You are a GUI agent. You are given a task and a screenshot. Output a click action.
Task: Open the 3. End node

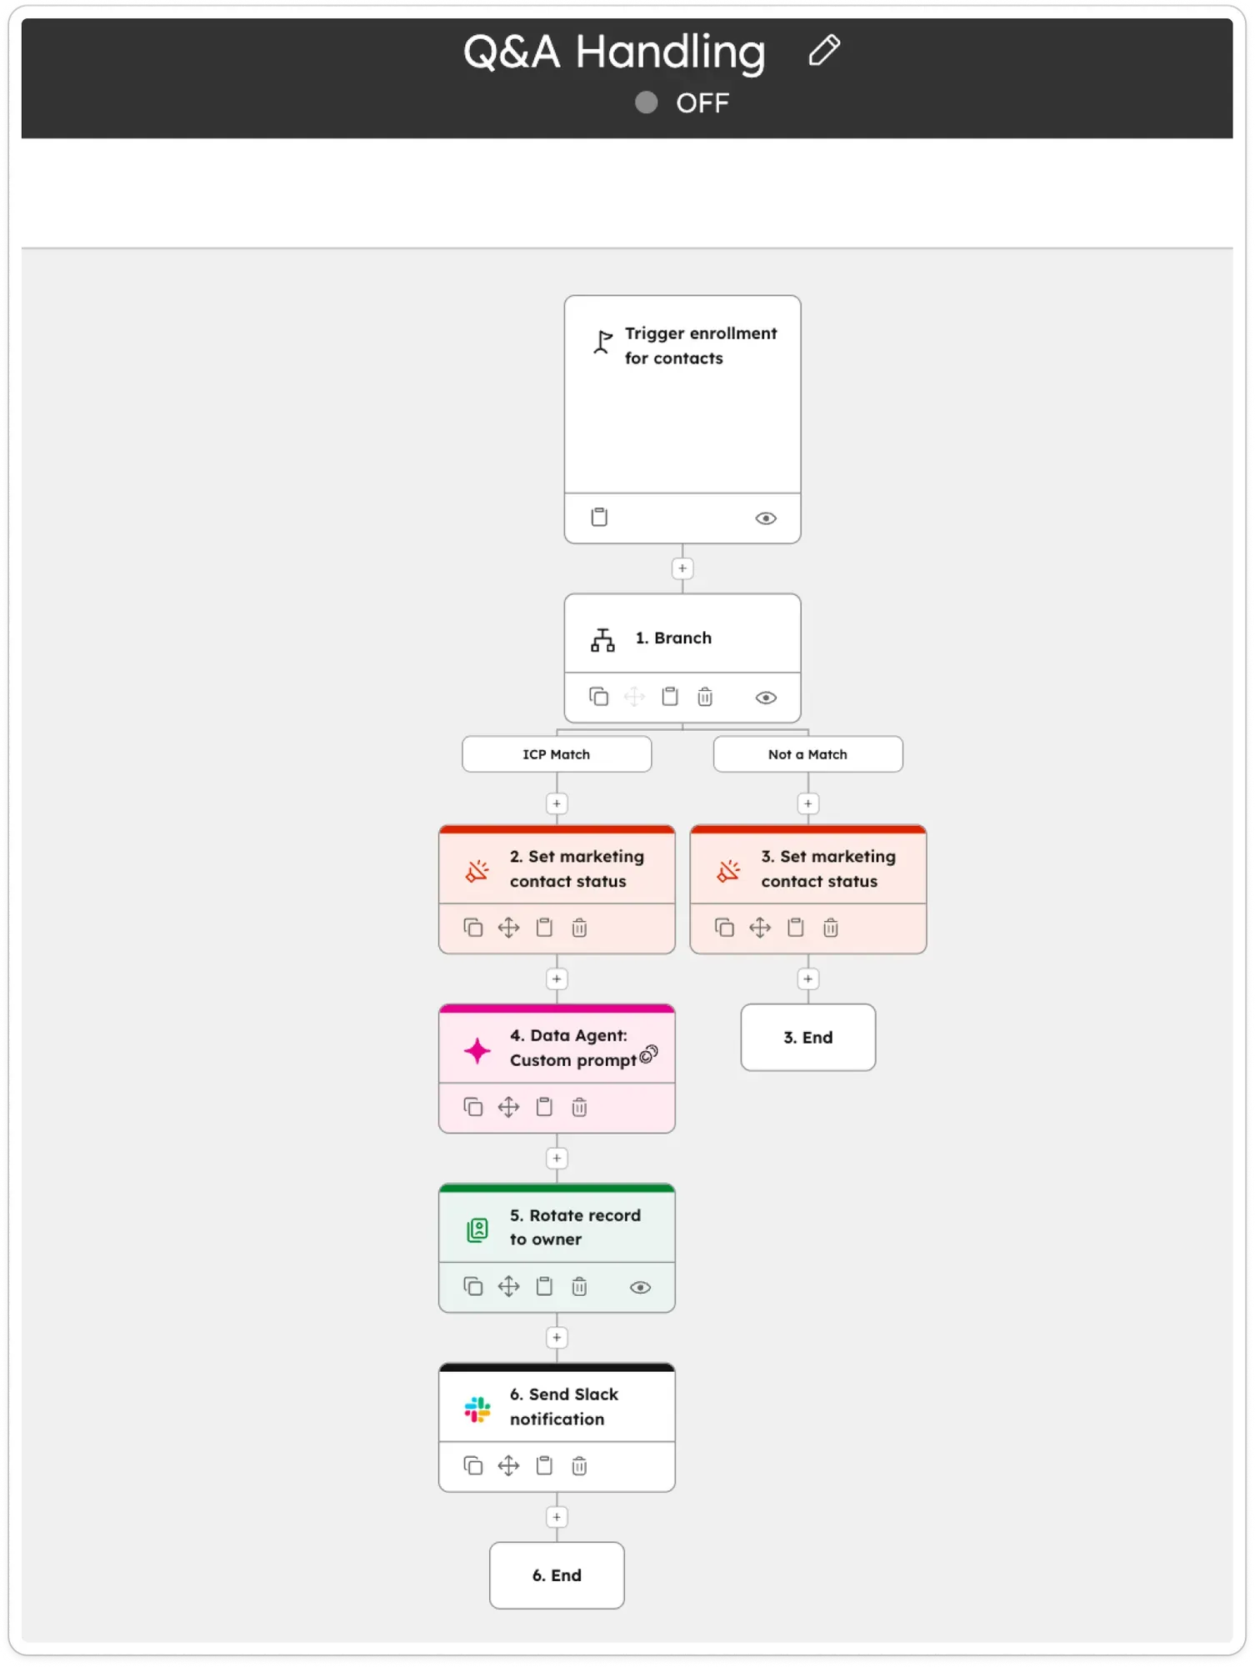pyautogui.click(x=807, y=1037)
